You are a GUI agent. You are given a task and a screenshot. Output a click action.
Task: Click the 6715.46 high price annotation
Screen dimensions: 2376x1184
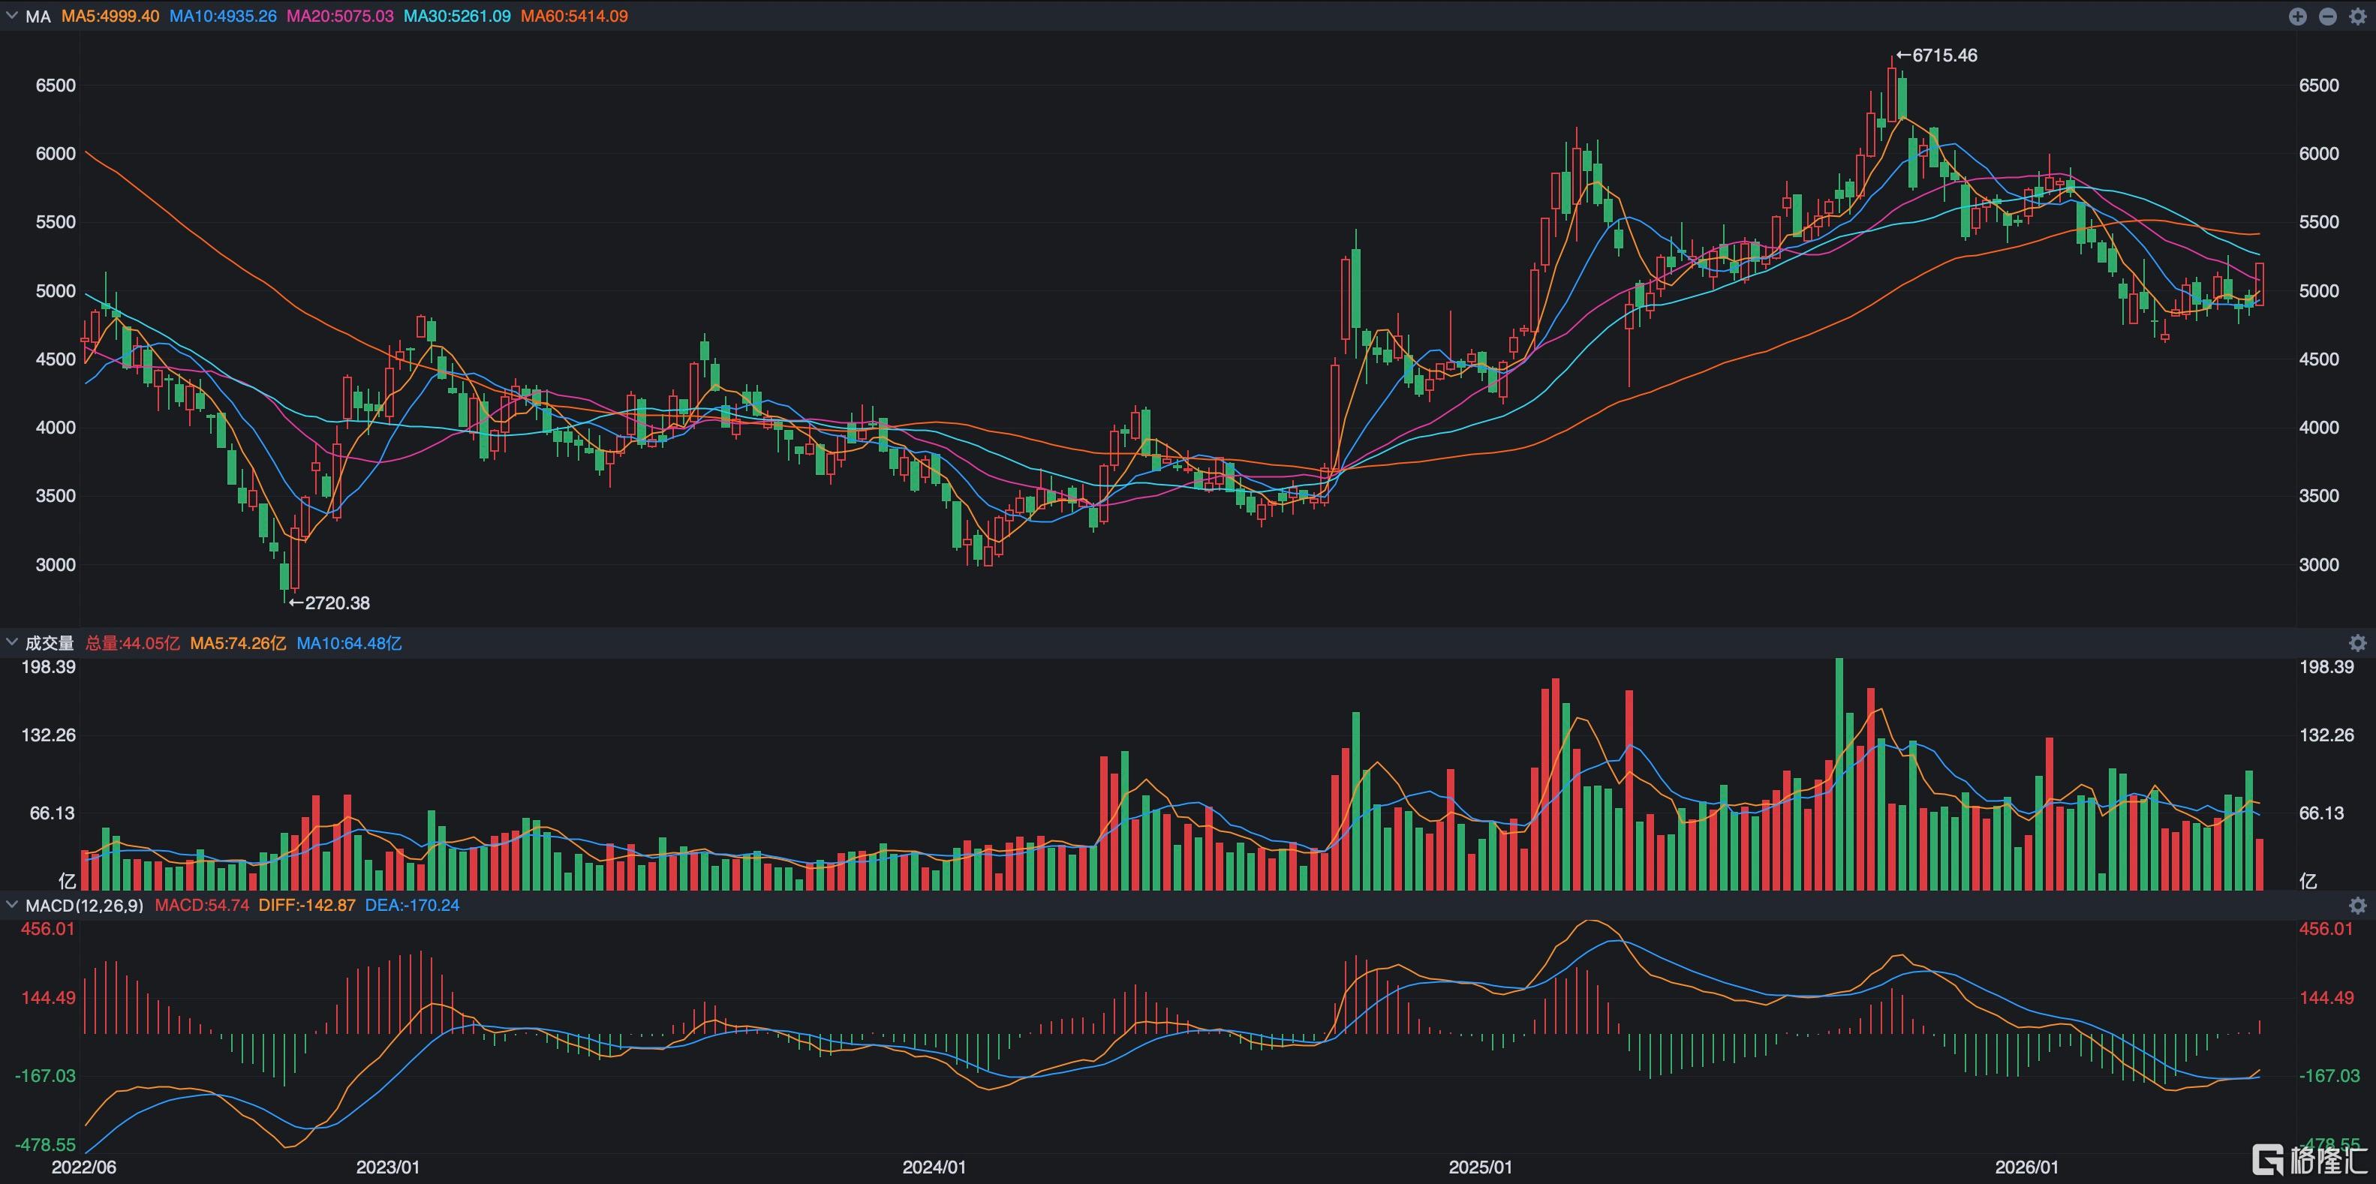point(1944,56)
